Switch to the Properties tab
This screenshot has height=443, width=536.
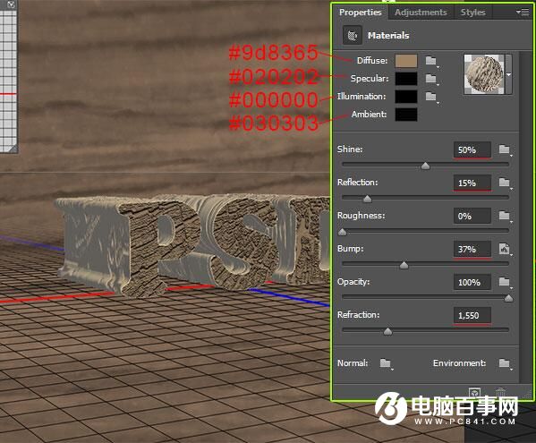pyautogui.click(x=360, y=13)
